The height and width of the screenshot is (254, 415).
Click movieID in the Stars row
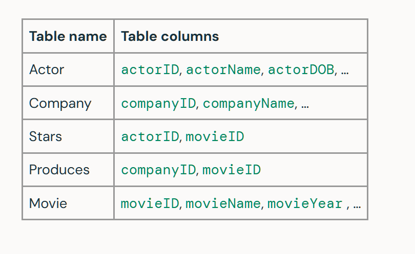click(x=215, y=137)
